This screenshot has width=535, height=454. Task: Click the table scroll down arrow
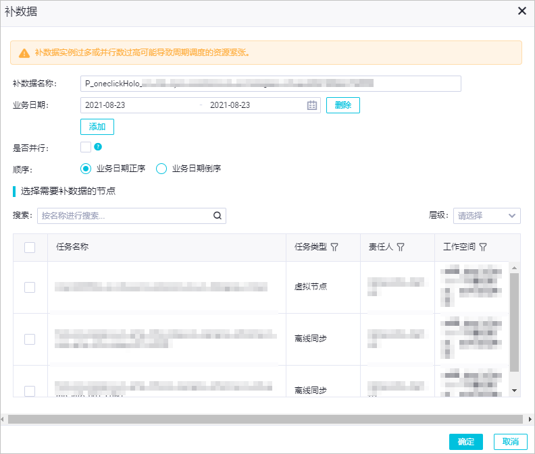(x=514, y=391)
